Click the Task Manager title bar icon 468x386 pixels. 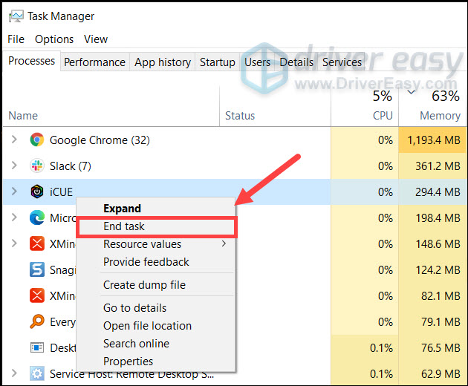[x=15, y=16]
